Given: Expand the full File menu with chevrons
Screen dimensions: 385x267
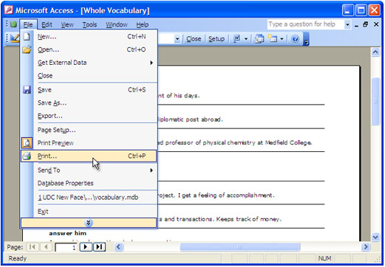Looking at the screenshot, I should coord(89,223).
